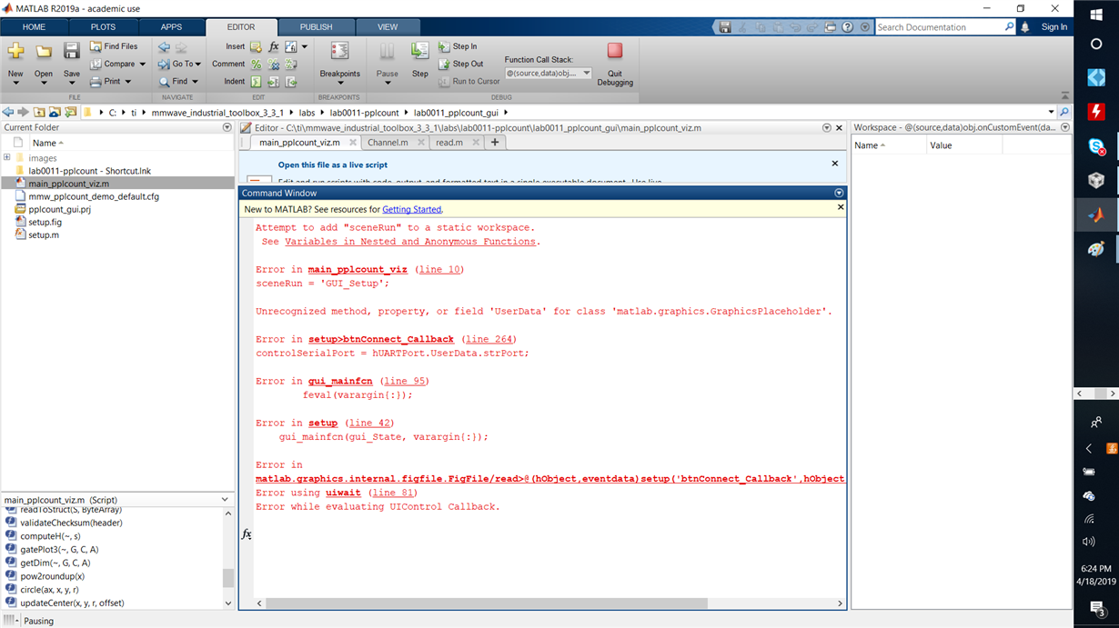Collapse the main_pplcount_viz.m details panel
1119x628 pixels.
point(226,500)
